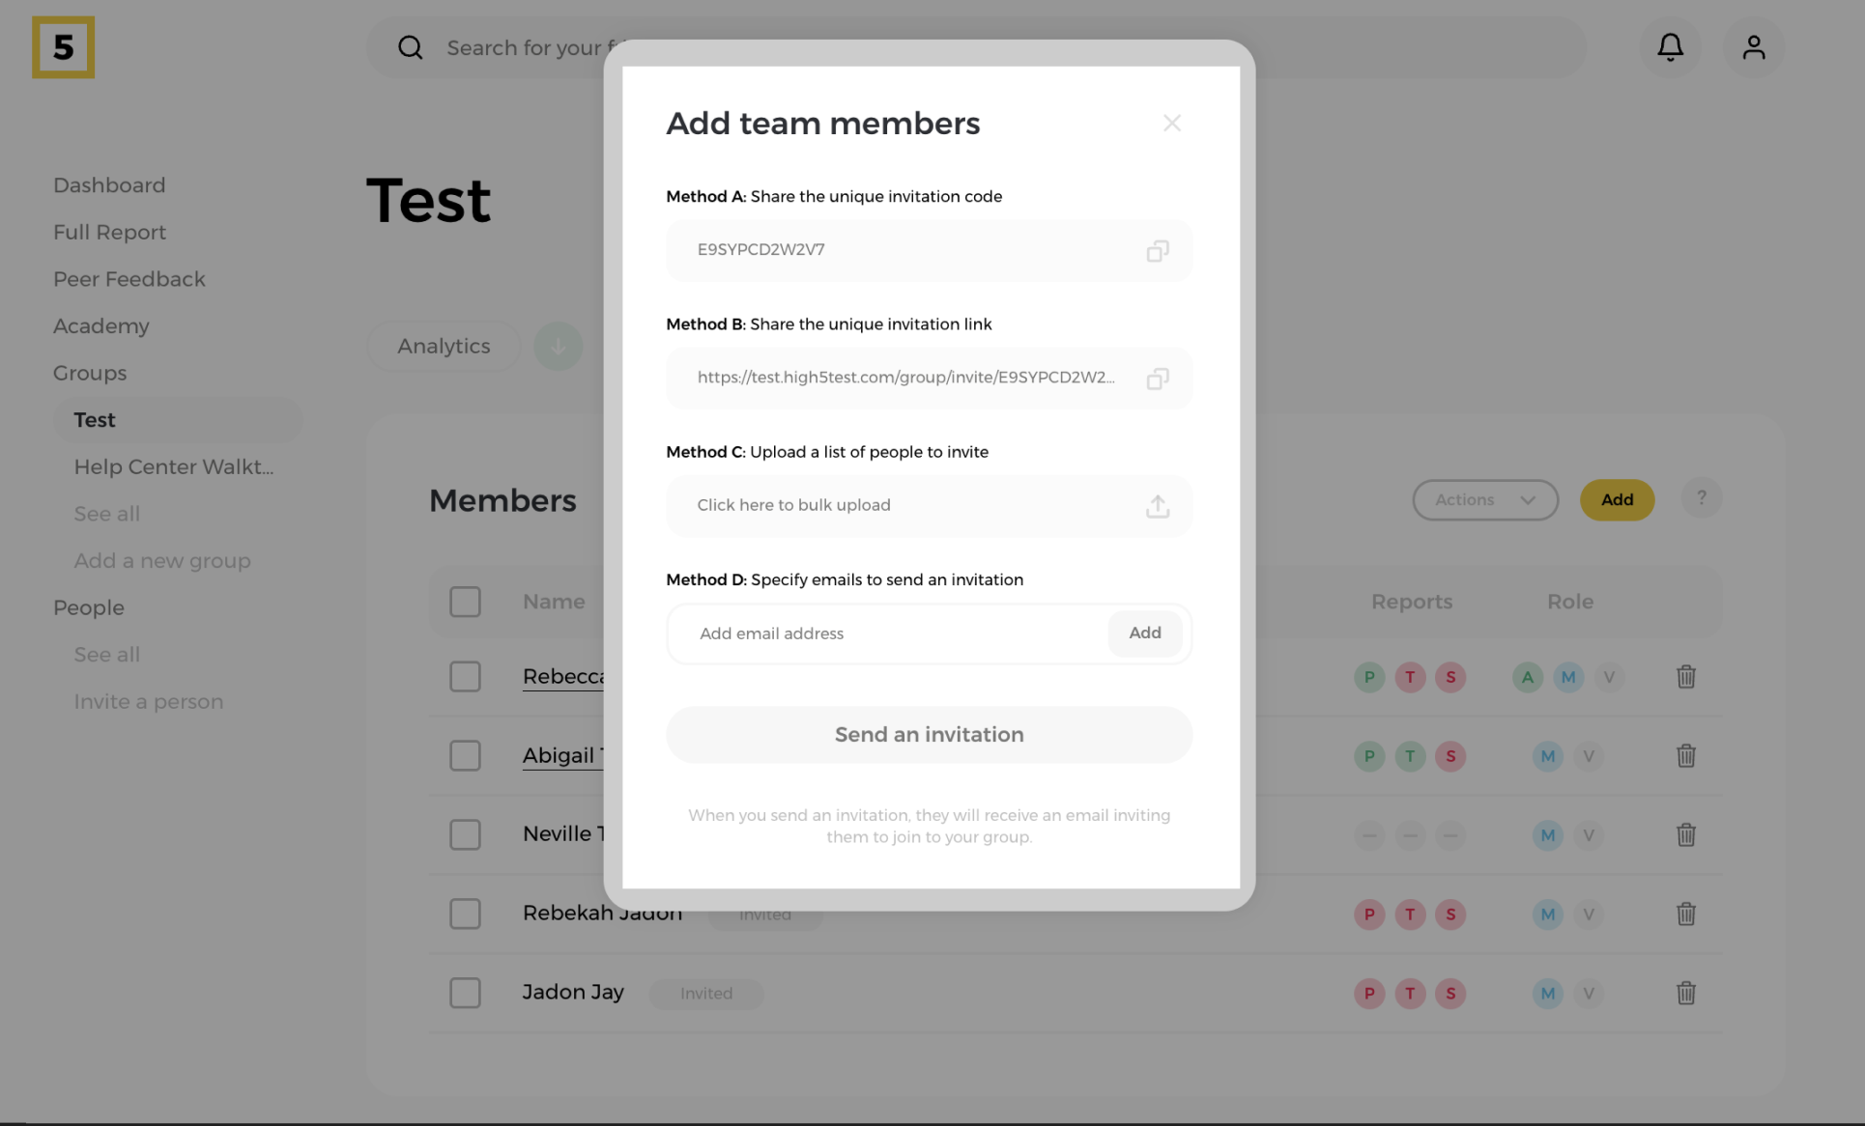
Task: Go to Dashboard in the sidebar
Action: tap(109, 185)
